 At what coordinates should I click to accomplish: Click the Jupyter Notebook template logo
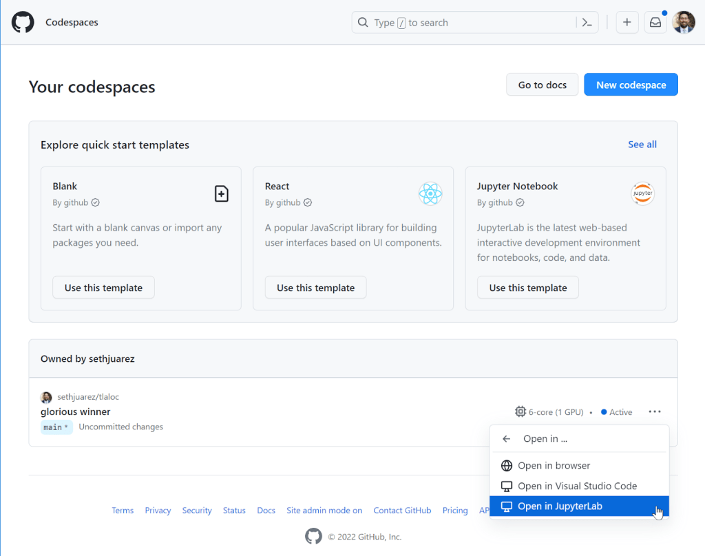642,194
